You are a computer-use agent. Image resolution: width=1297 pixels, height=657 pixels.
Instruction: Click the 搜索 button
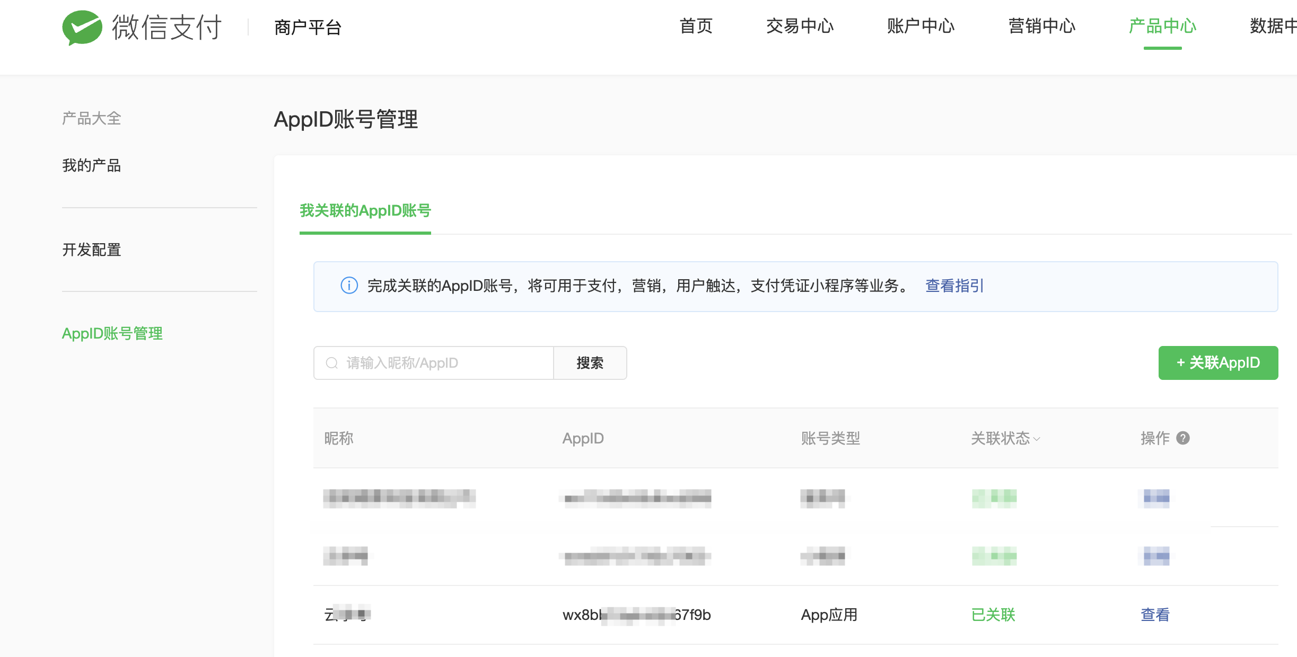point(590,363)
